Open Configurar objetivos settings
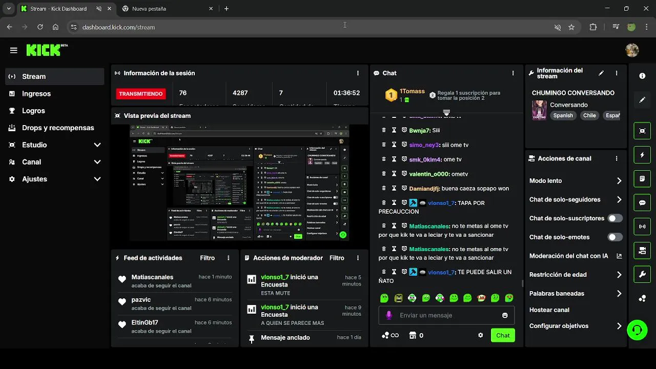 click(x=576, y=326)
